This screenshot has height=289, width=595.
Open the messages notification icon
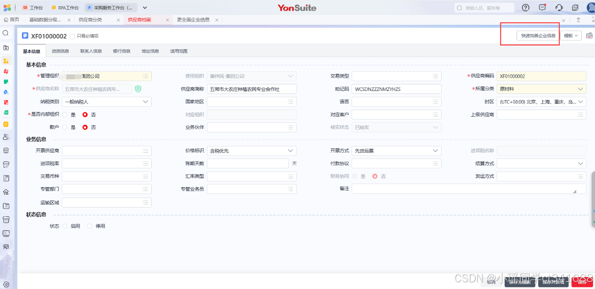point(542,7)
